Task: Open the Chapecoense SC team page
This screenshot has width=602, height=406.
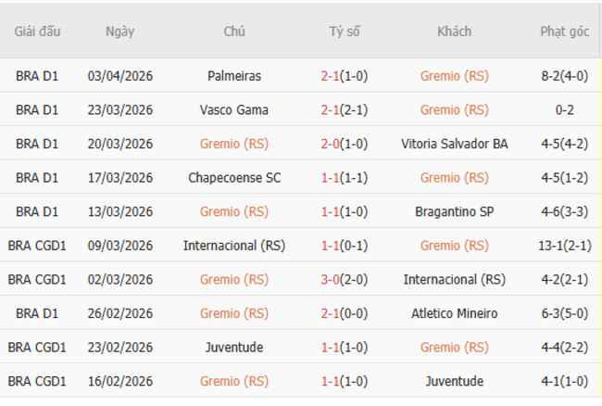Action: point(234,177)
